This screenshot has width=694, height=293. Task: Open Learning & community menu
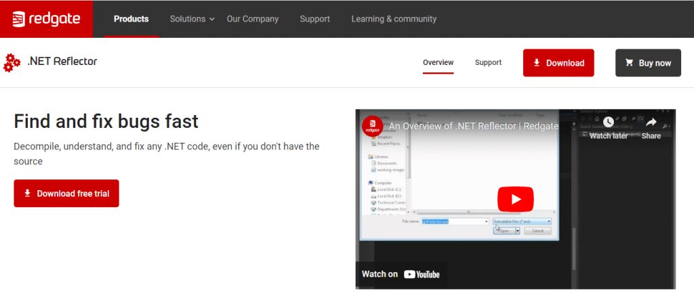click(394, 19)
